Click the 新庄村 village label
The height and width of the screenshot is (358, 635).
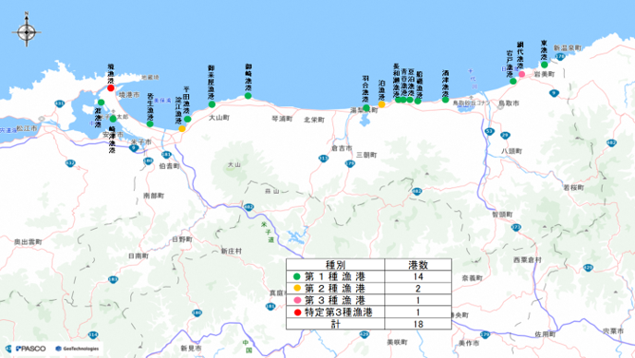(232, 251)
